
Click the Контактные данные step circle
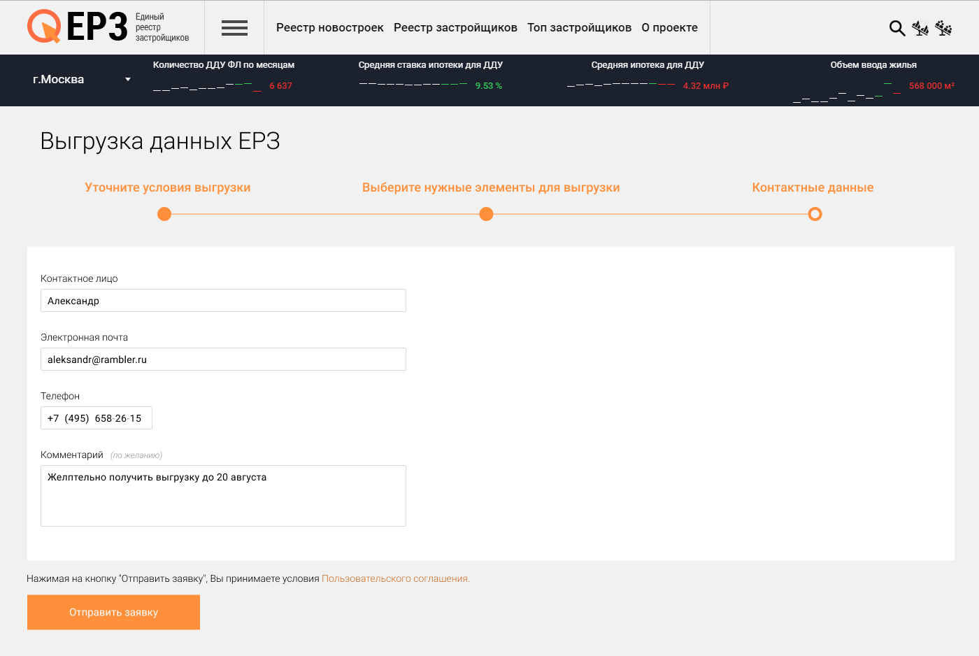(x=815, y=214)
